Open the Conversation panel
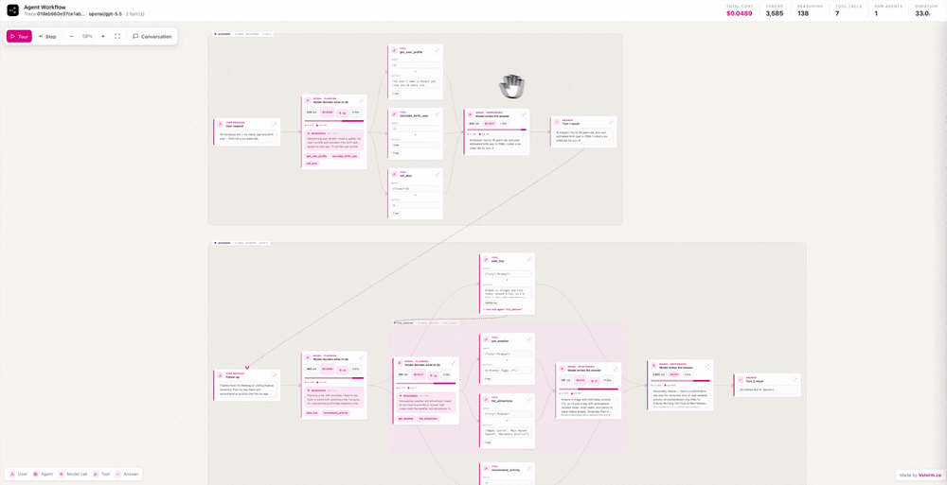This screenshot has height=485, width=947. click(x=152, y=36)
